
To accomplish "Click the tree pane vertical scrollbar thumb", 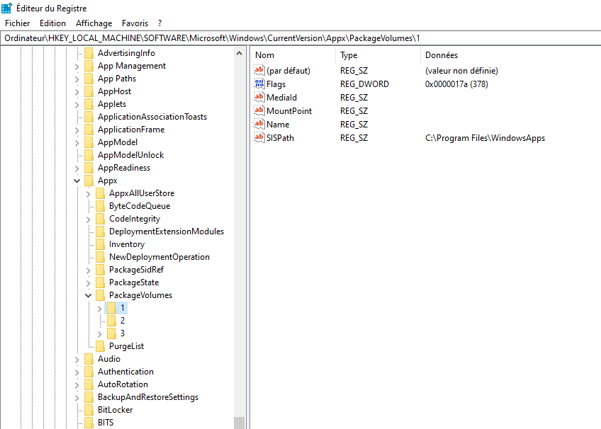I will (x=239, y=423).
